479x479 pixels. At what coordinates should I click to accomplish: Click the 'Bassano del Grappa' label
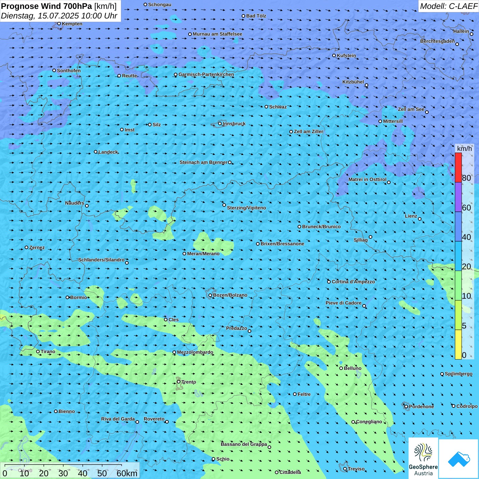tap(244, 444)
